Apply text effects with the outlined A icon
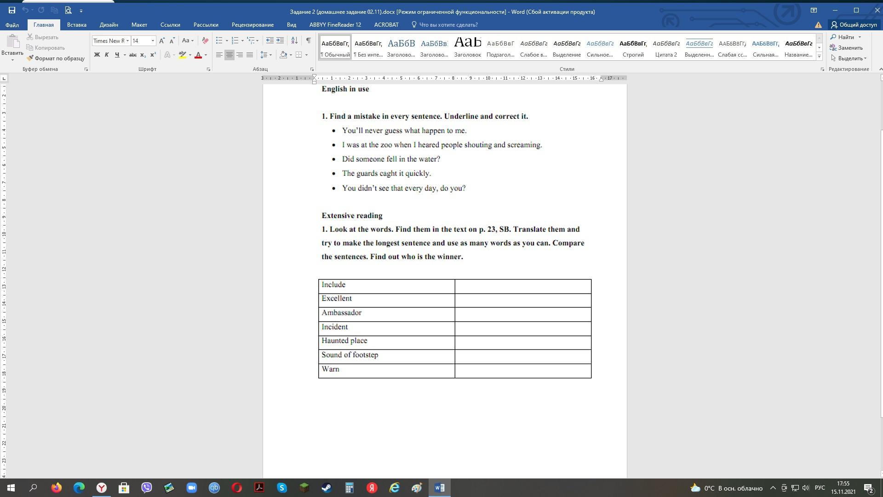The width and height of the screenshot is (883, 497). (x=167, y=55)
